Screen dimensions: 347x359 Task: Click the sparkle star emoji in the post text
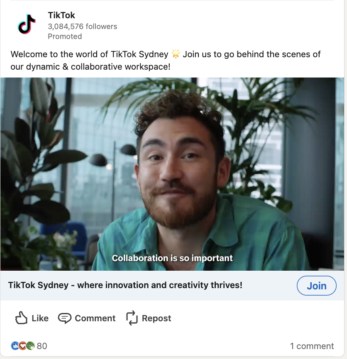point(176,54)
